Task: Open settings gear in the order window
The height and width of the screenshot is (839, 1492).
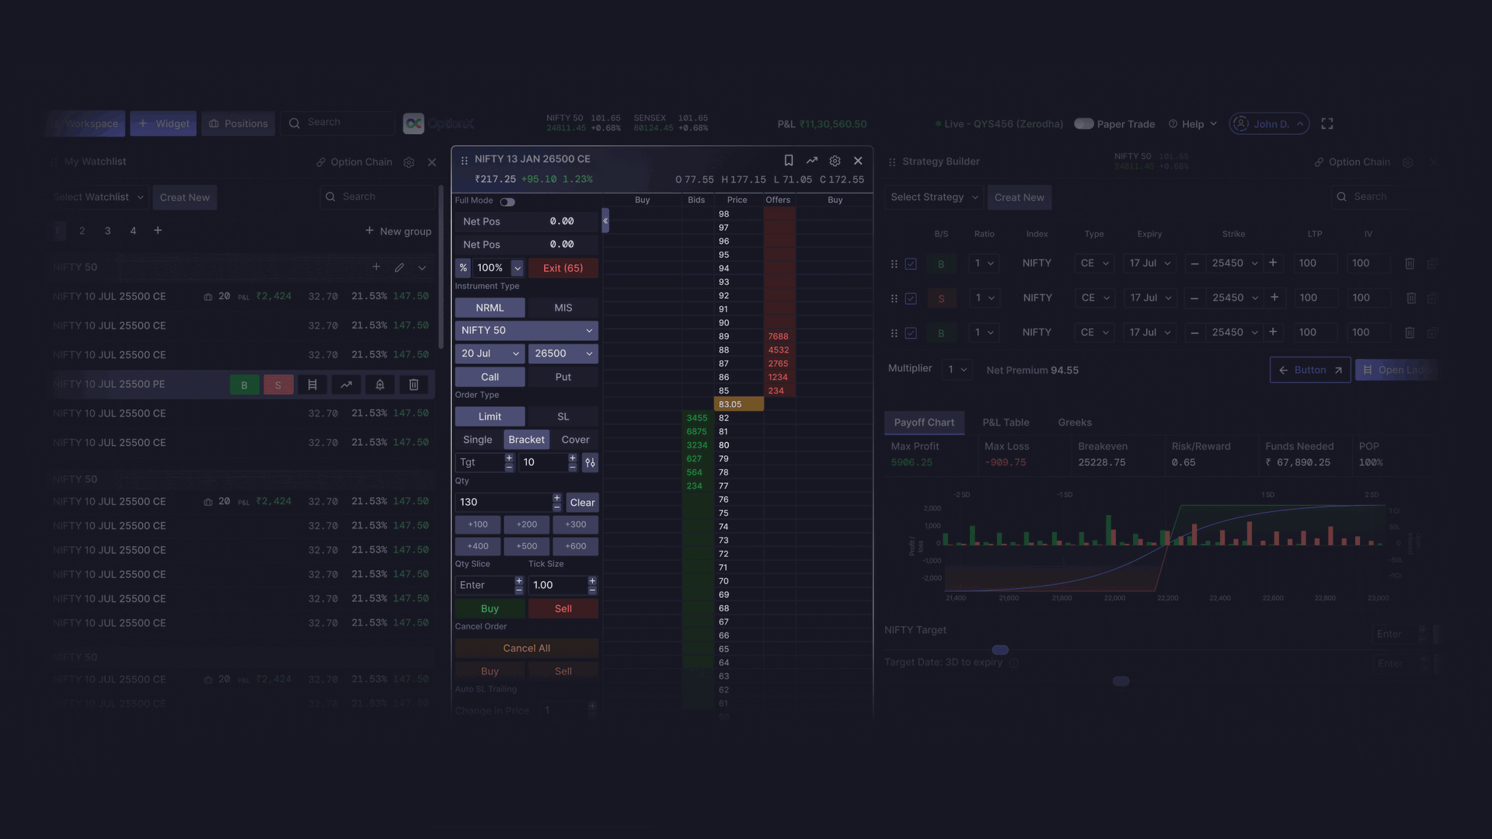Action: (835, 161)
